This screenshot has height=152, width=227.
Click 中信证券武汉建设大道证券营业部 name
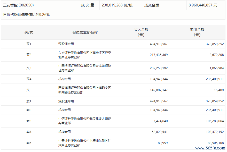pos(85,121)
